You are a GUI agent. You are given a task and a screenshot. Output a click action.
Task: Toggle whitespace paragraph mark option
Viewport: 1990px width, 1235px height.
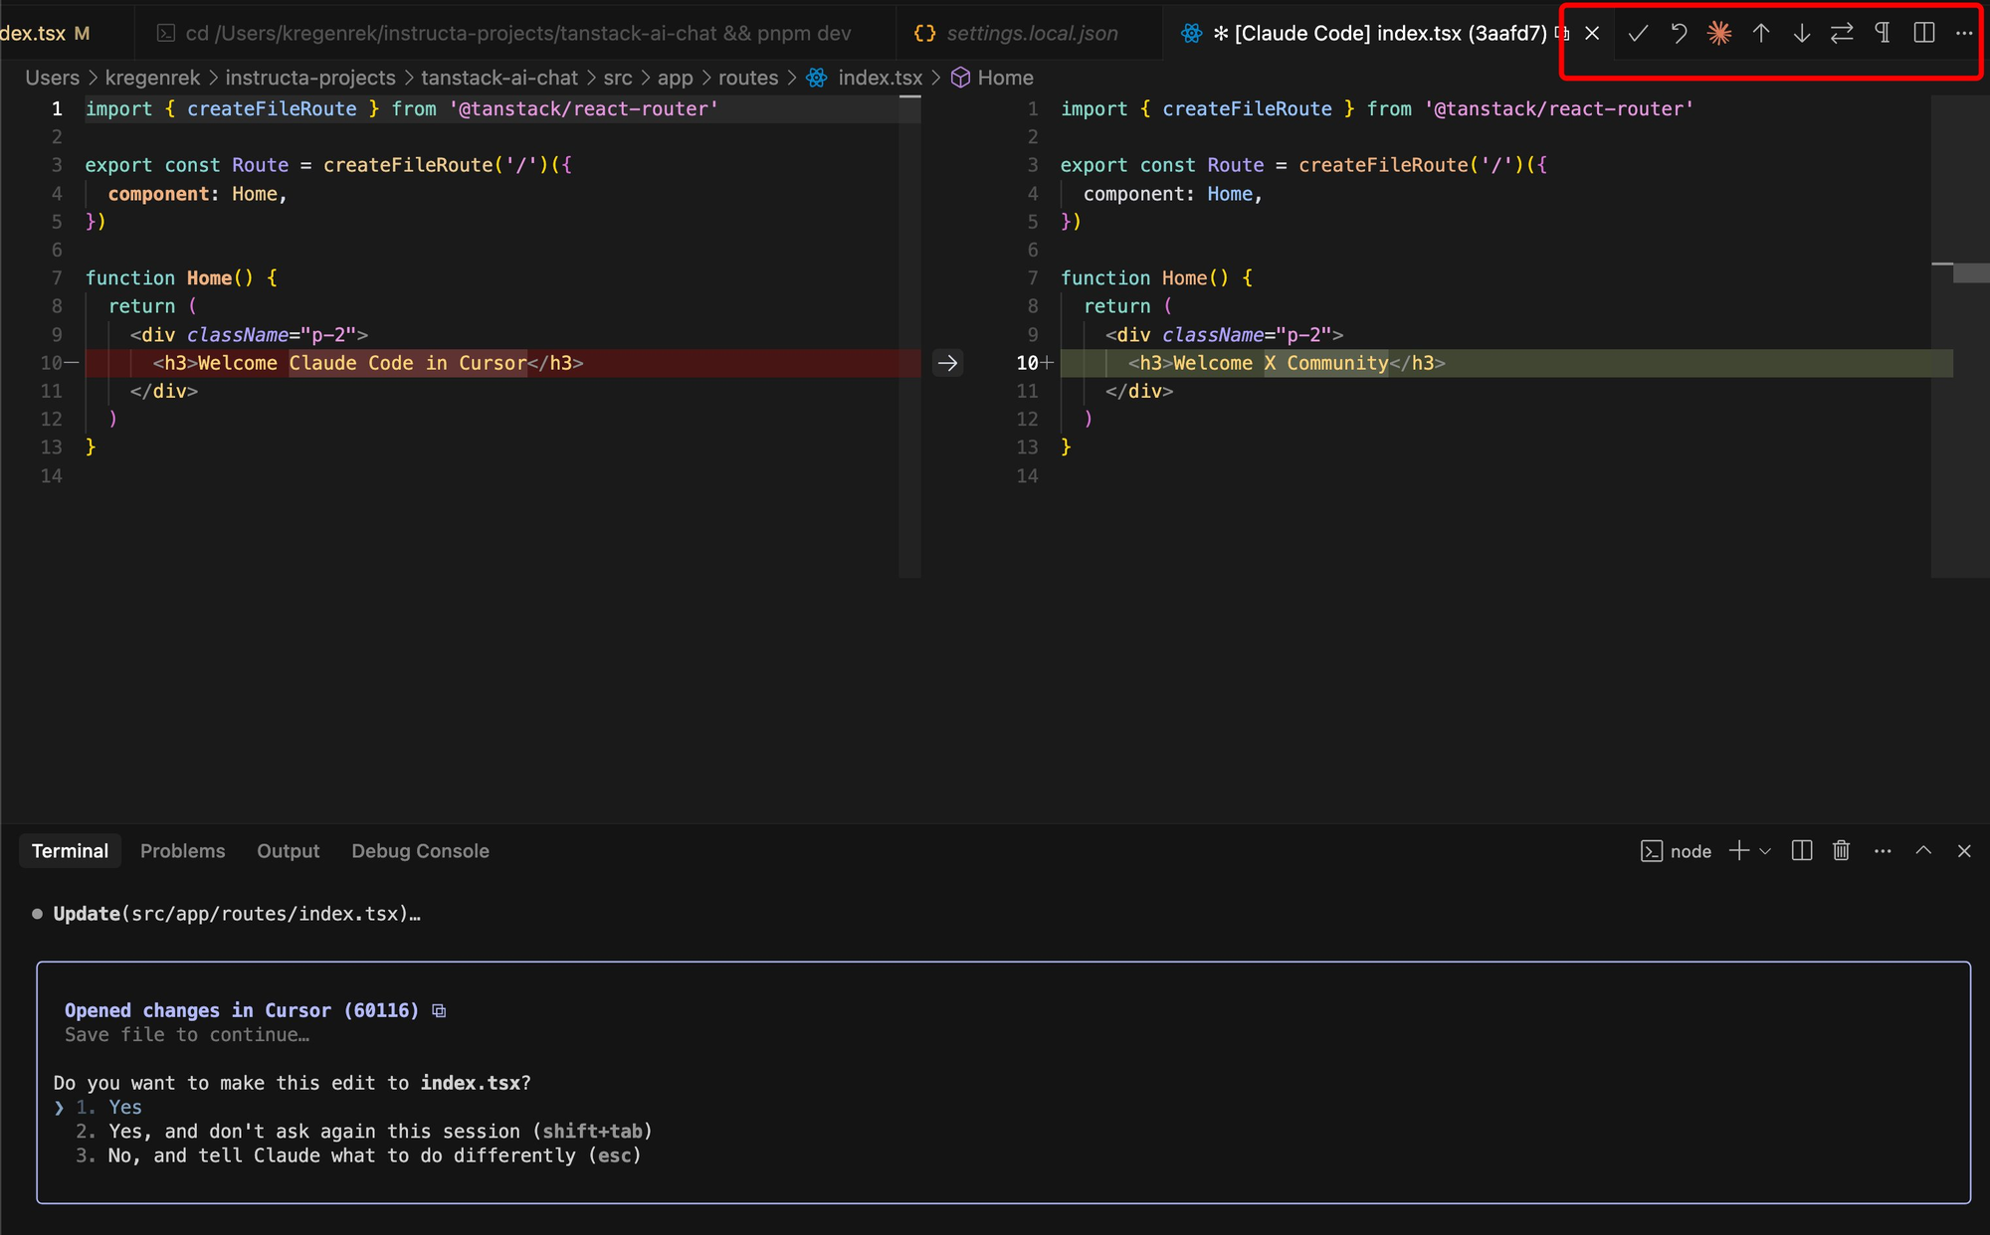[1883, 33]
